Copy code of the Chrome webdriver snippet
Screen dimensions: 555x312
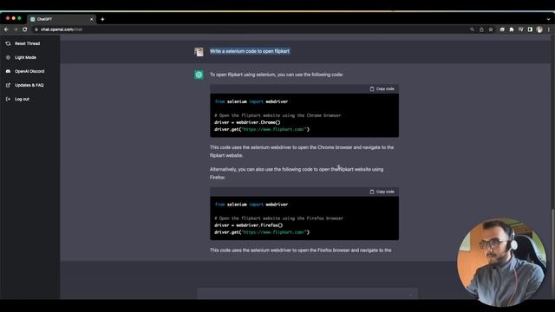pyautogui.click(x=382, y=88)
